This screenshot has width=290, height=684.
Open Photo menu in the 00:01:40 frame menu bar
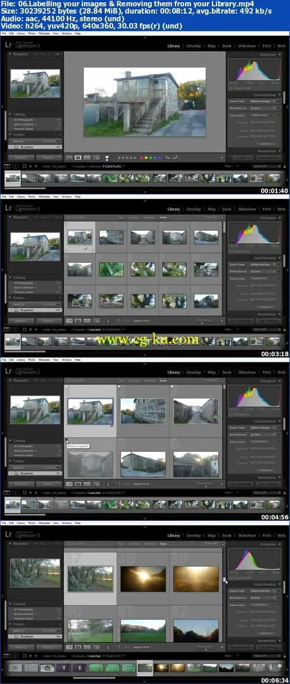(32, 33)
